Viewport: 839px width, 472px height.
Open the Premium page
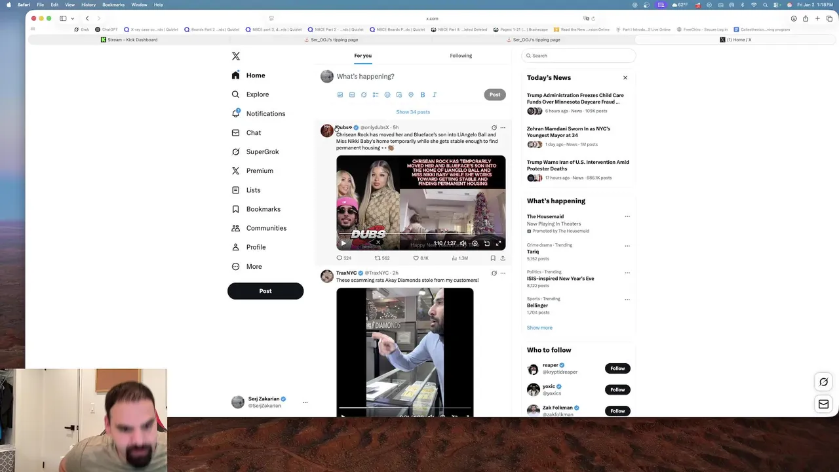tap(252, 170)
